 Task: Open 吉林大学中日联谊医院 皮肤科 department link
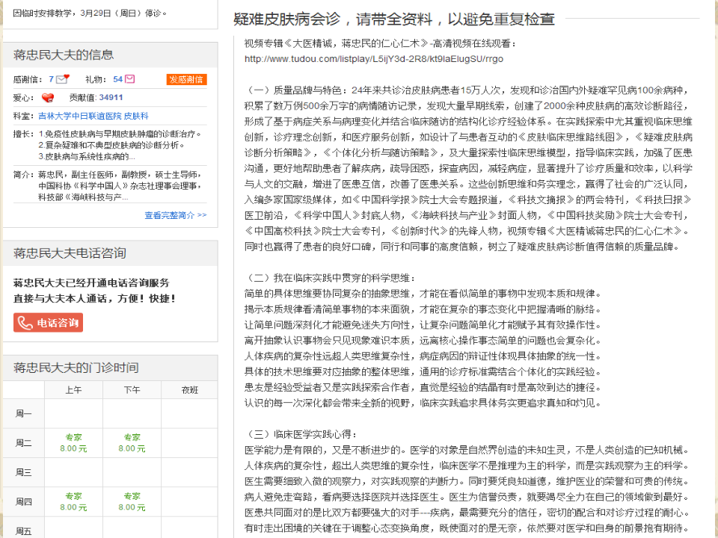tap(93, 116)
